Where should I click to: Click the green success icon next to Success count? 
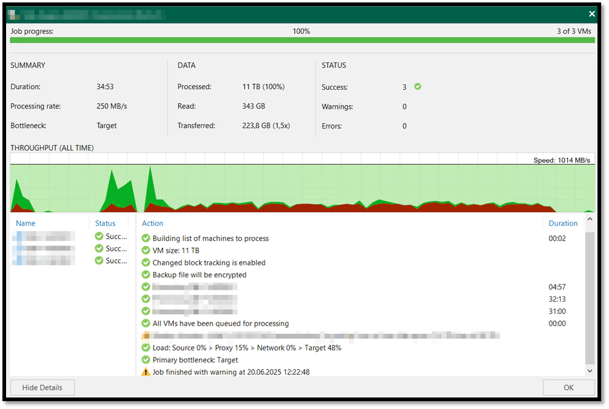click(416, 87)
